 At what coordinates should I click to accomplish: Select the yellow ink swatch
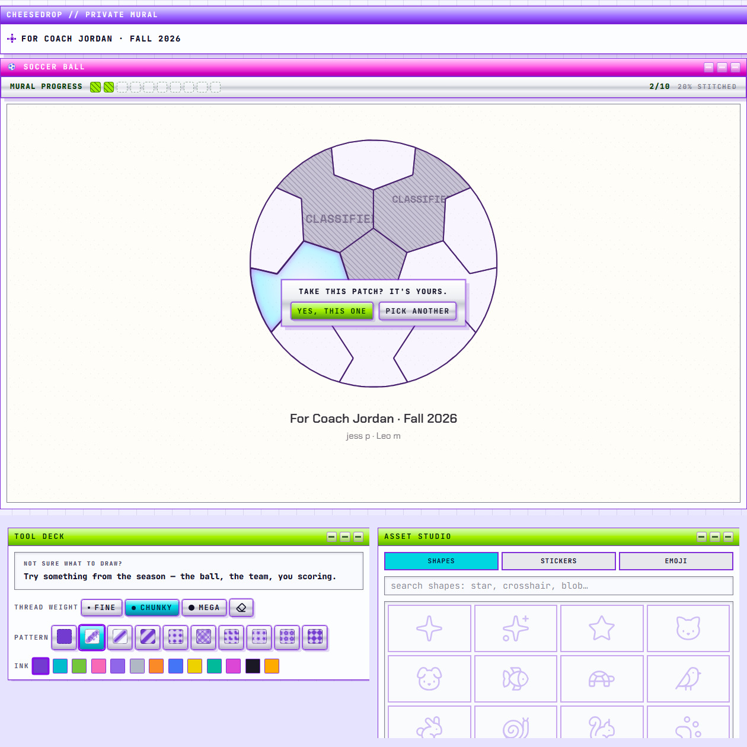point(194,666)
